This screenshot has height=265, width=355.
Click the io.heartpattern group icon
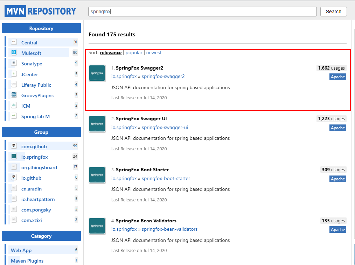tap(14, 199)
